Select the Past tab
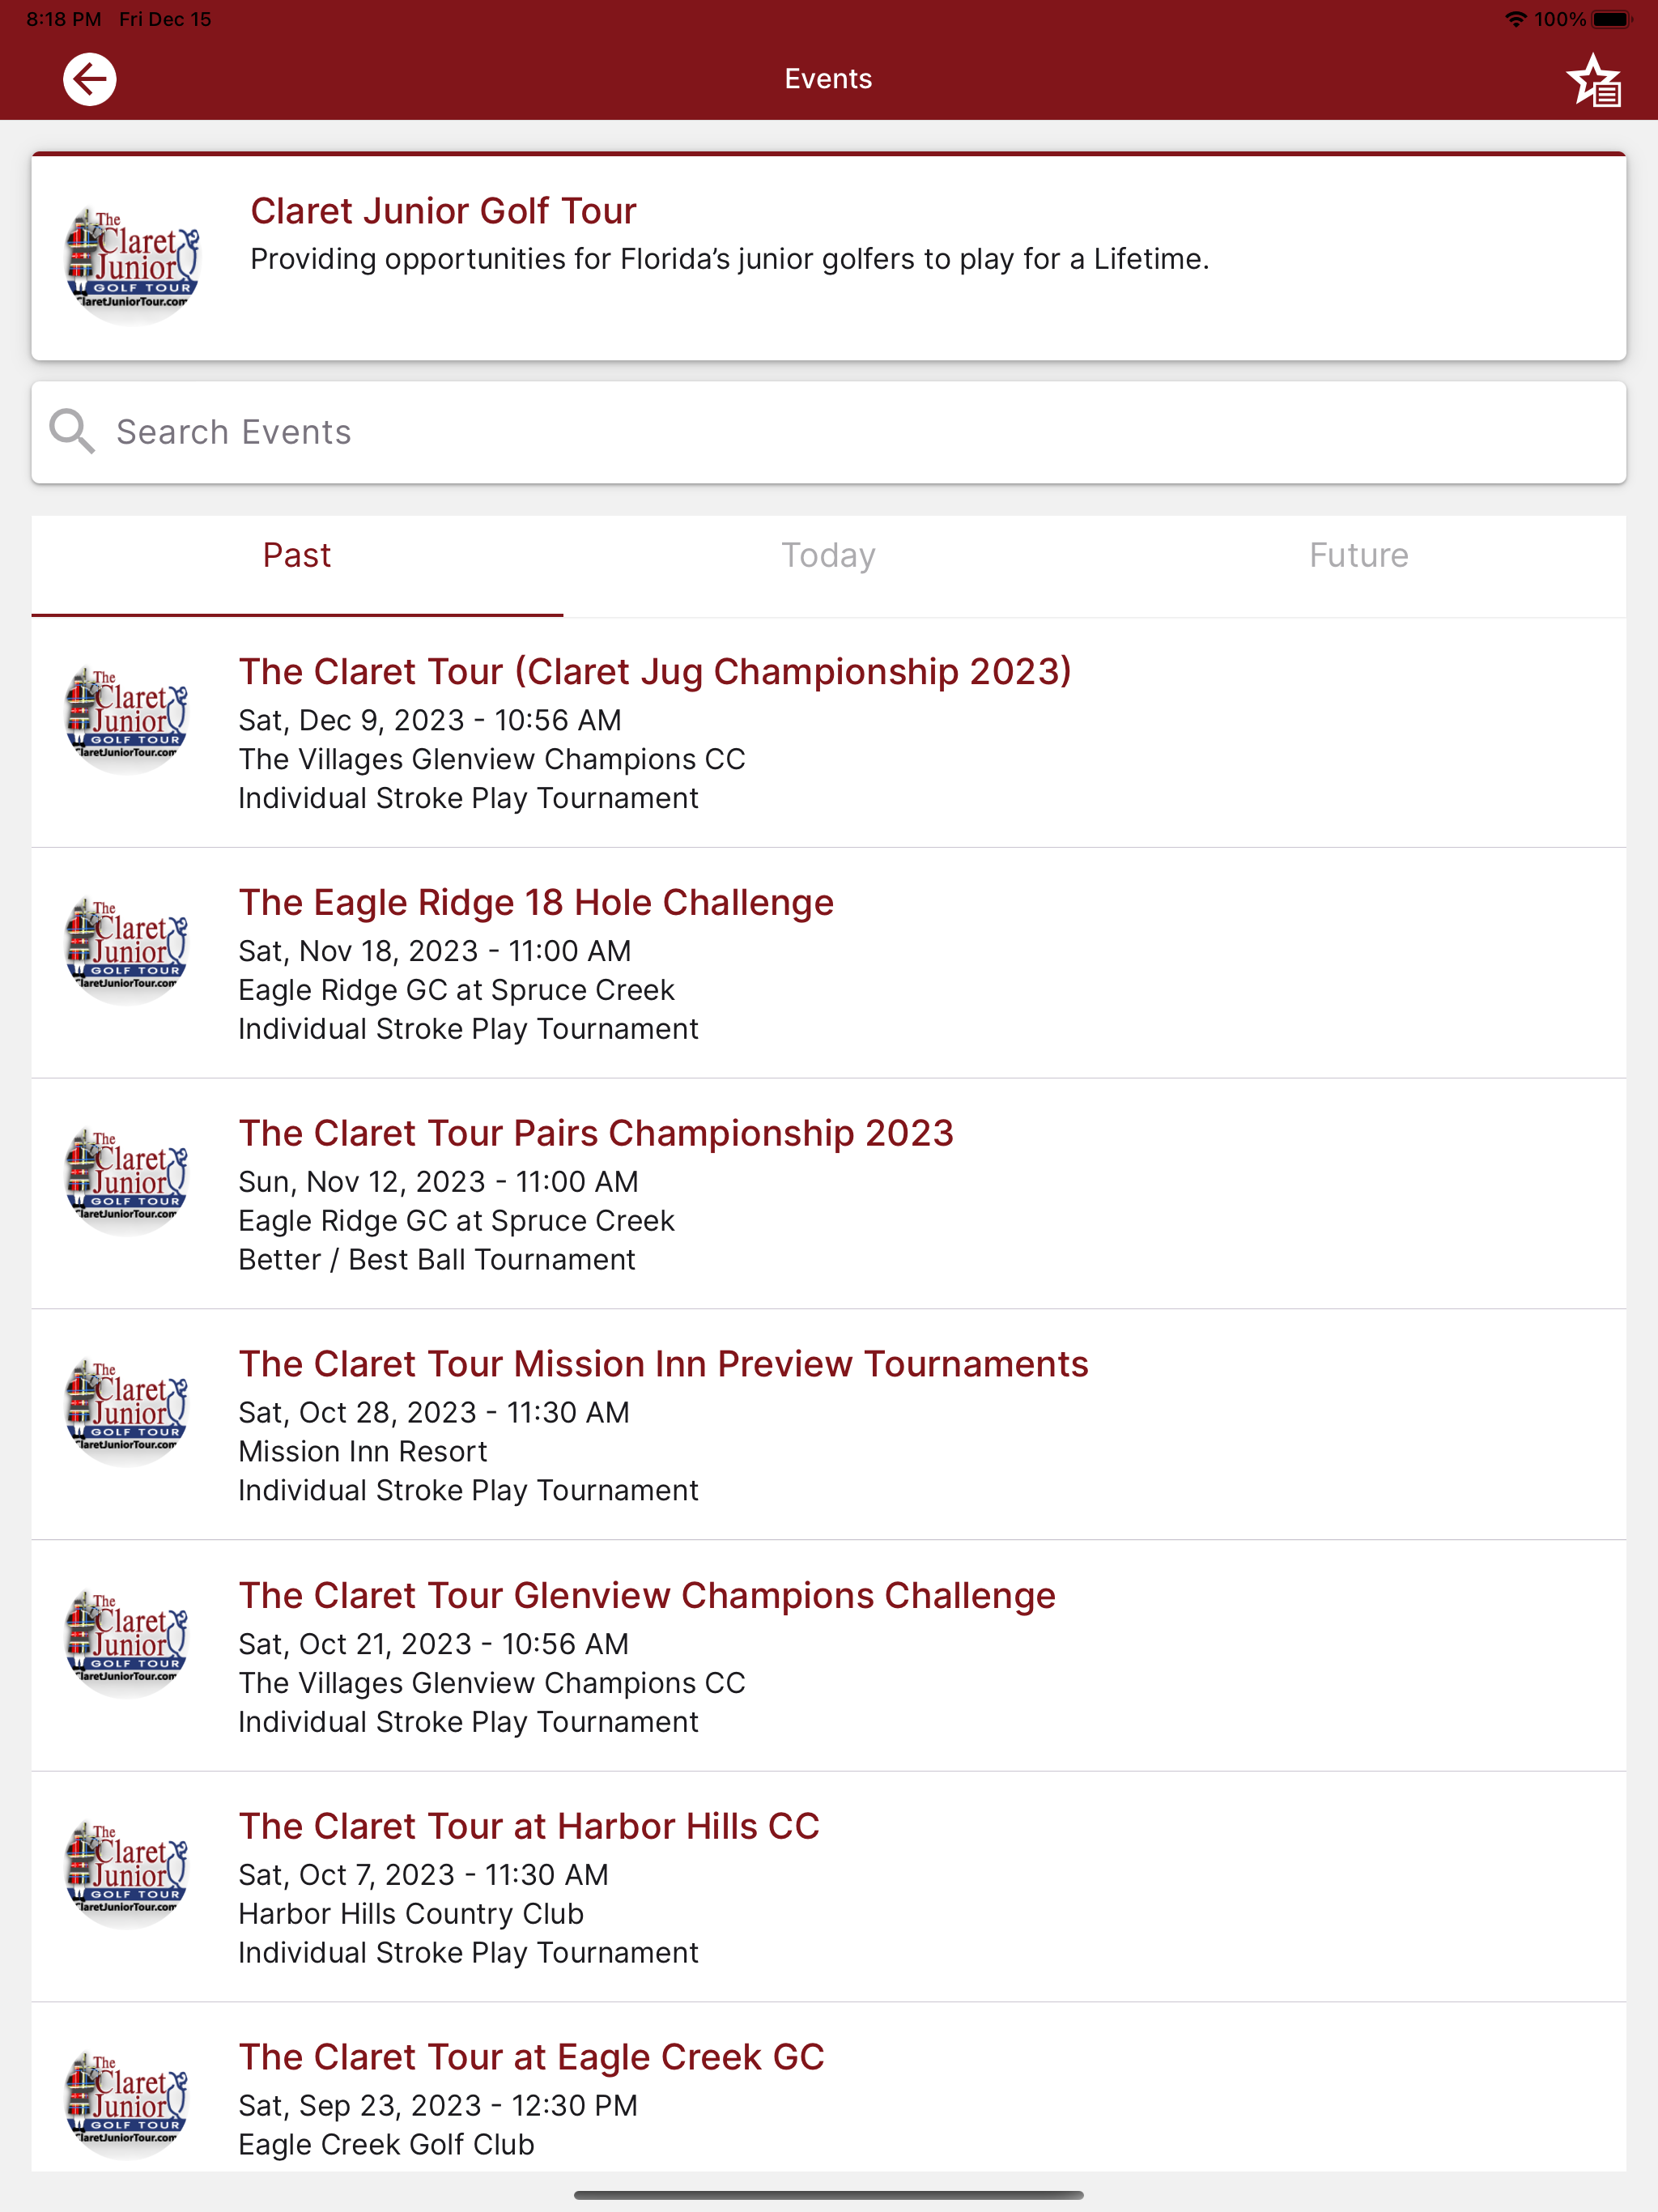This screenshot has height=2212, width=1658. [x=297, y=556]
